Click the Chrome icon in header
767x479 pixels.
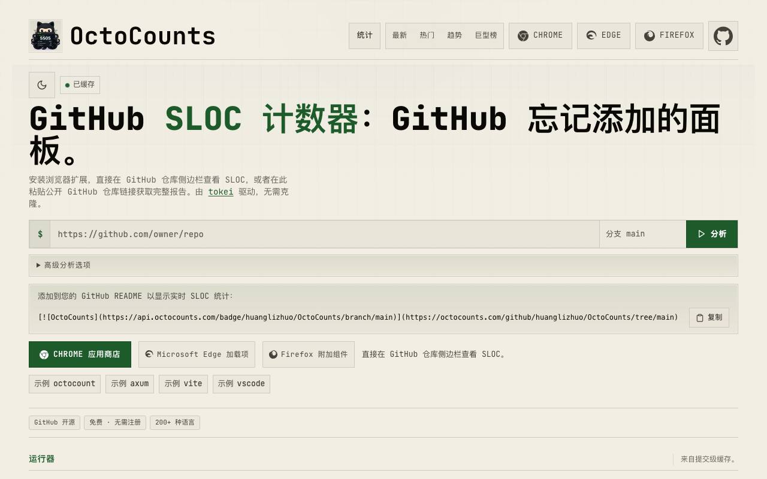point(523,36)
